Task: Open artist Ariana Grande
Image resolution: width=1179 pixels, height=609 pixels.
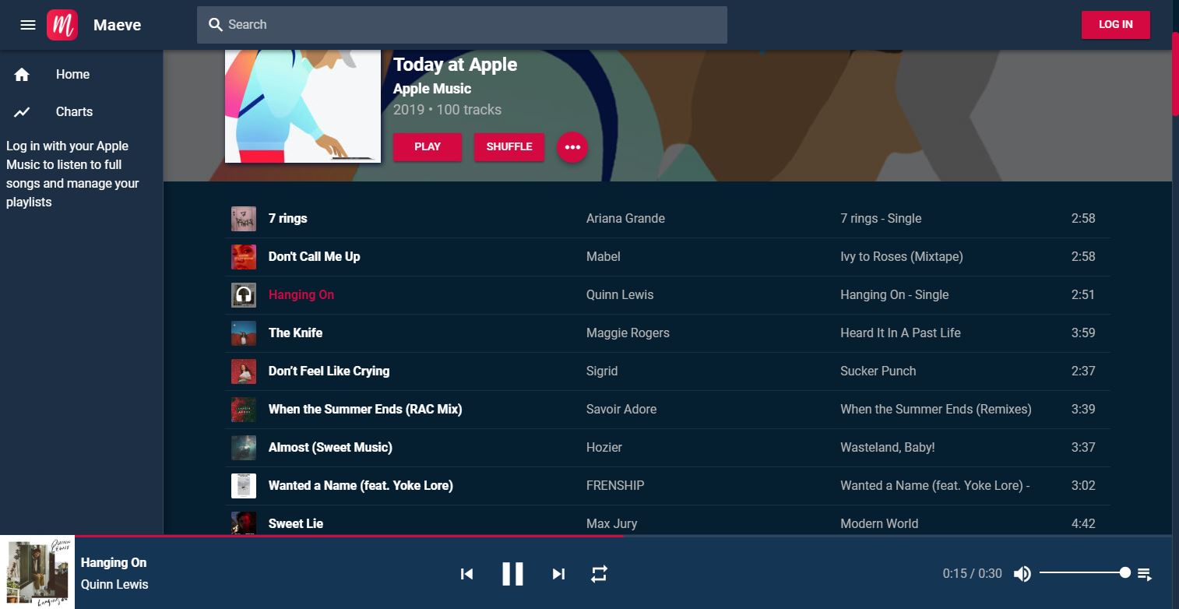Action: (x=625, y=219)
